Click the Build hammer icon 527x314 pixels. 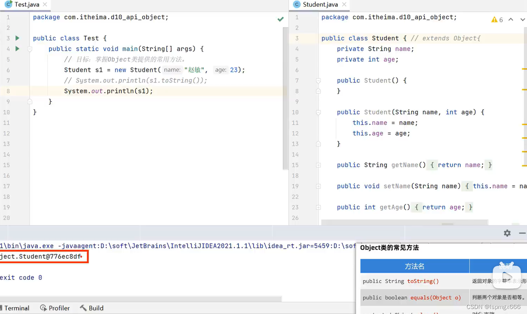pos(83,308)
